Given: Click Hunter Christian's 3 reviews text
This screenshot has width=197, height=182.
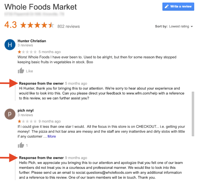Looking at the screenshot, I should pos(25,45).
